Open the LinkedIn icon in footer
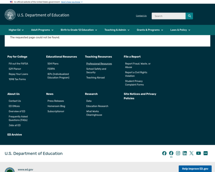 click(185, 153)
